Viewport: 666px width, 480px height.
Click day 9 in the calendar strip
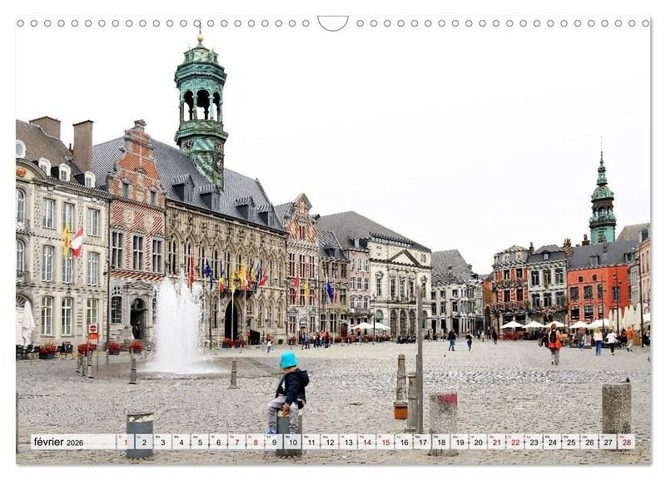click(274, 442)
